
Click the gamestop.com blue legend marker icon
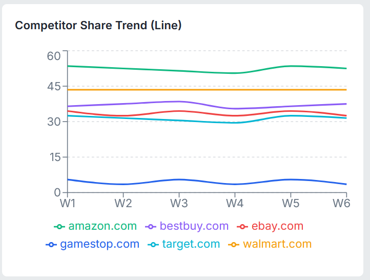[x=51, y=244]
